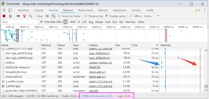Screen dimensions: 209x99
Task: Click the request list scrollbar down arrow
Action: click(x=206, y=90)
